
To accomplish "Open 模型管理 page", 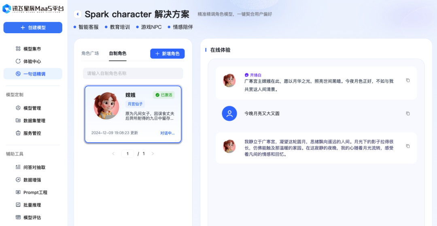I will (x=33, y=108).
